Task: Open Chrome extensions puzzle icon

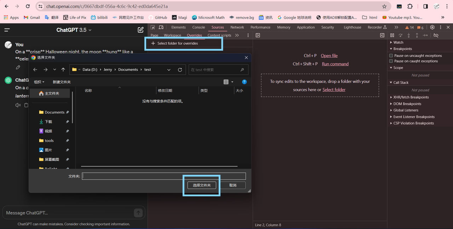Action: coord(410,6)
